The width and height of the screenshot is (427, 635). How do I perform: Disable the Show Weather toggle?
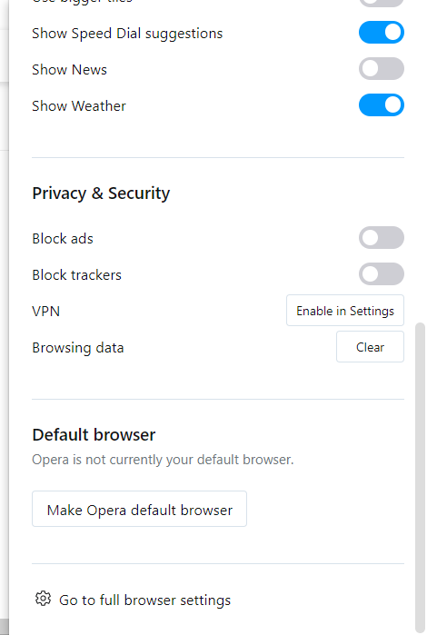(382, 105)
